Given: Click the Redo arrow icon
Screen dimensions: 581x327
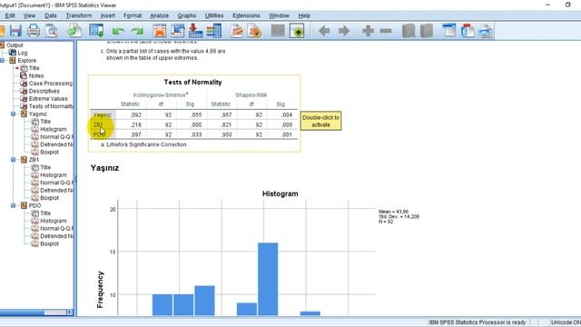Looking at the screenshot, I should [x=137, y=31].
